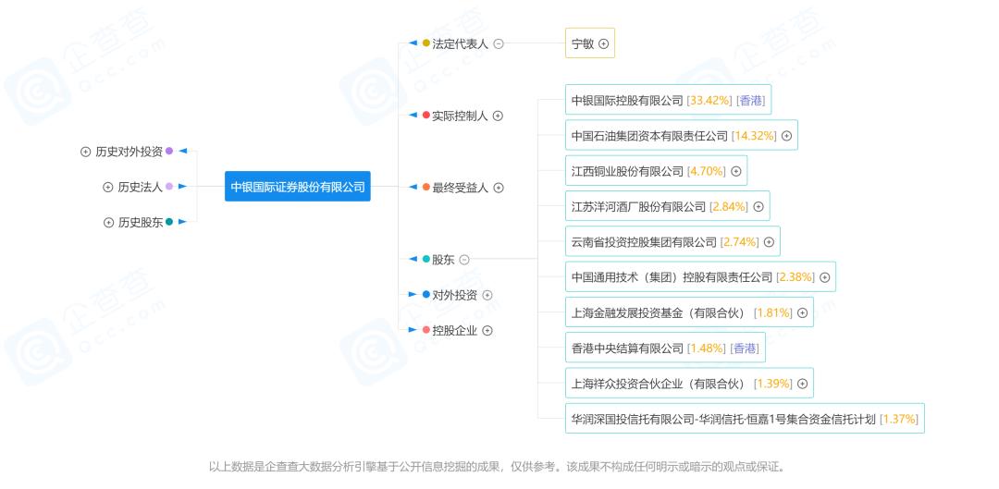Click [香港] tag on 中银国际控股
The width and height of the screenshot is (999, 489).
[x=750, y=100]
